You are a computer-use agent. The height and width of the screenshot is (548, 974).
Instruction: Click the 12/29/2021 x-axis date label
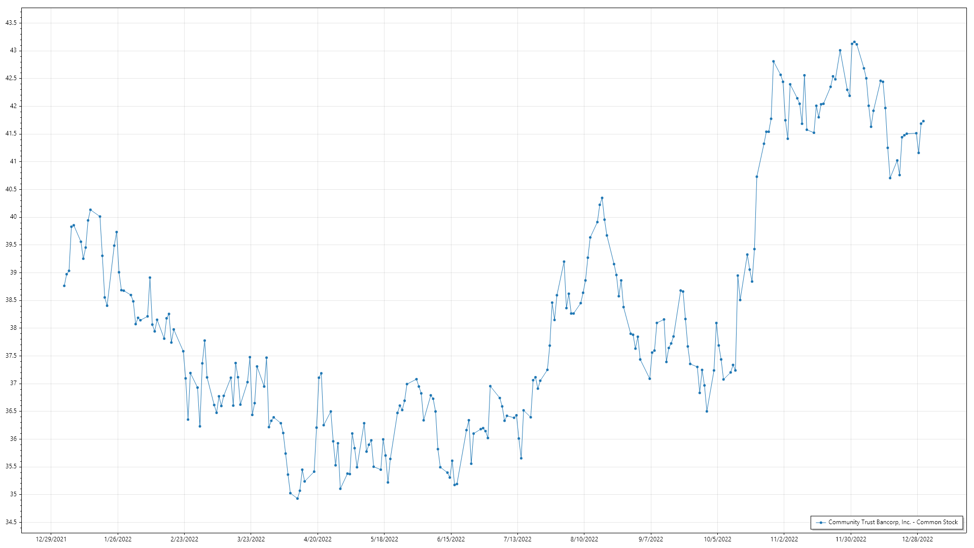[x=51, y=539]
